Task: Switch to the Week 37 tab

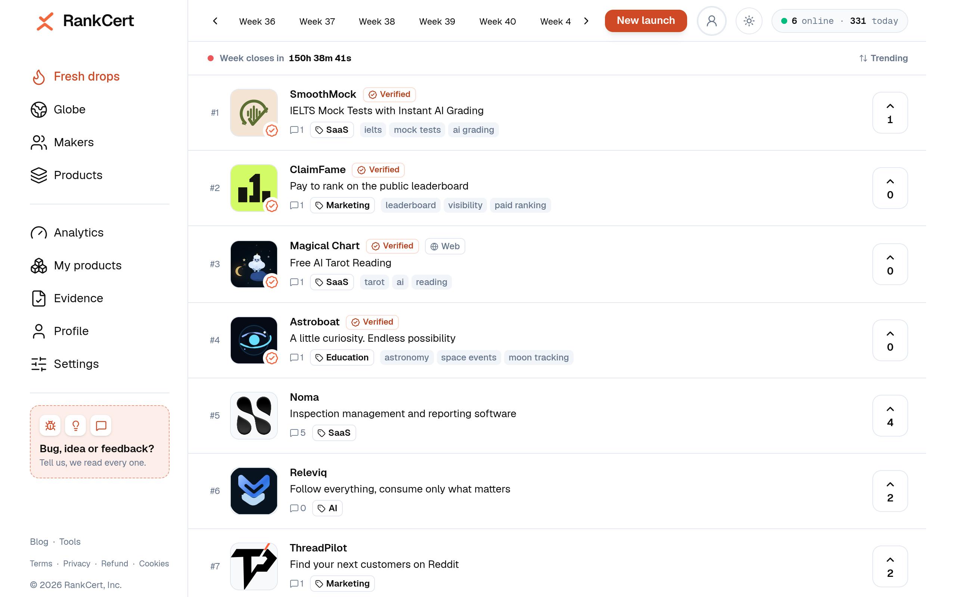Action: pos(317,21)
